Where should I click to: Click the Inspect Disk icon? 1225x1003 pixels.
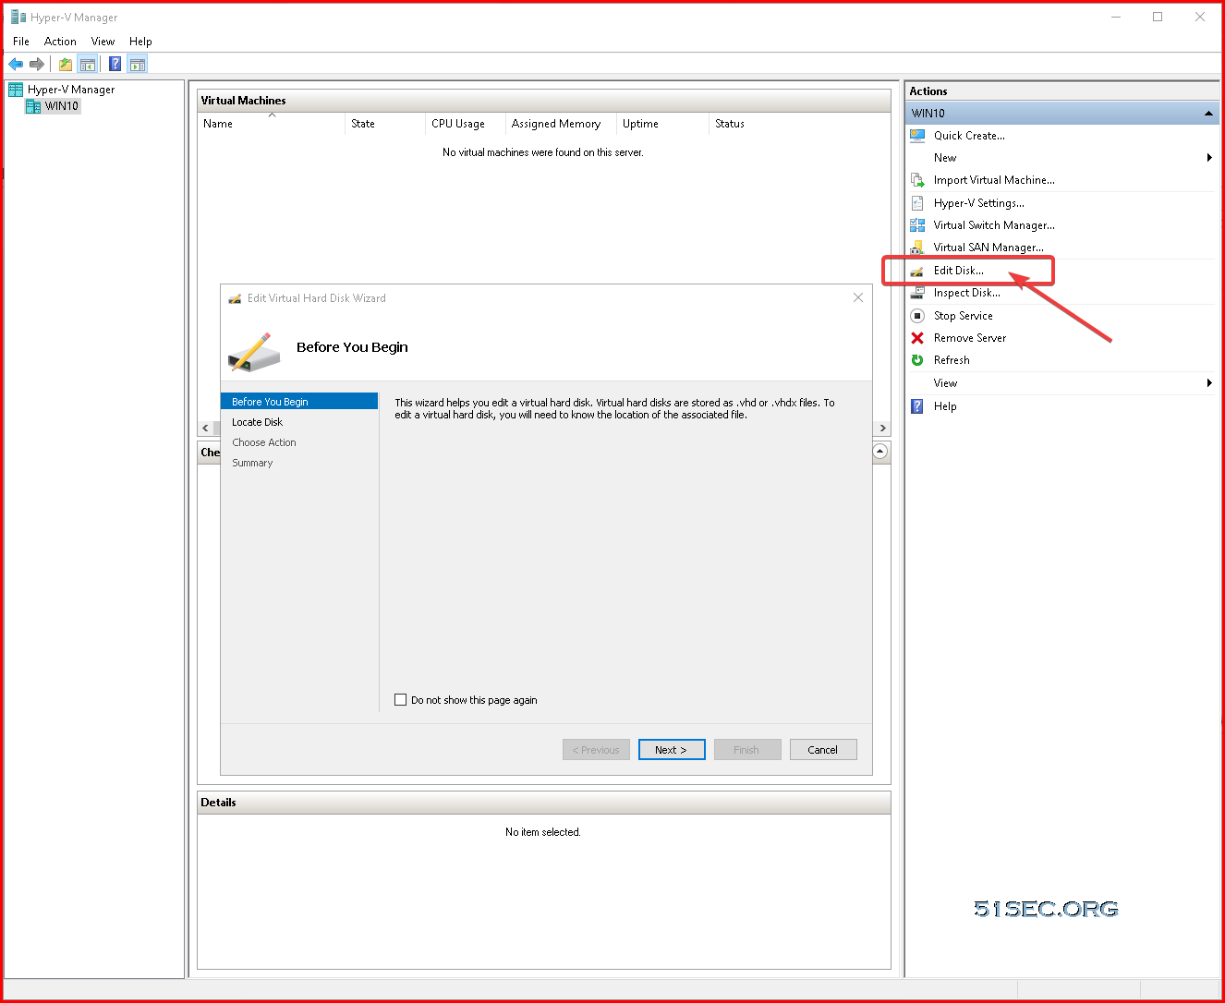917,293
